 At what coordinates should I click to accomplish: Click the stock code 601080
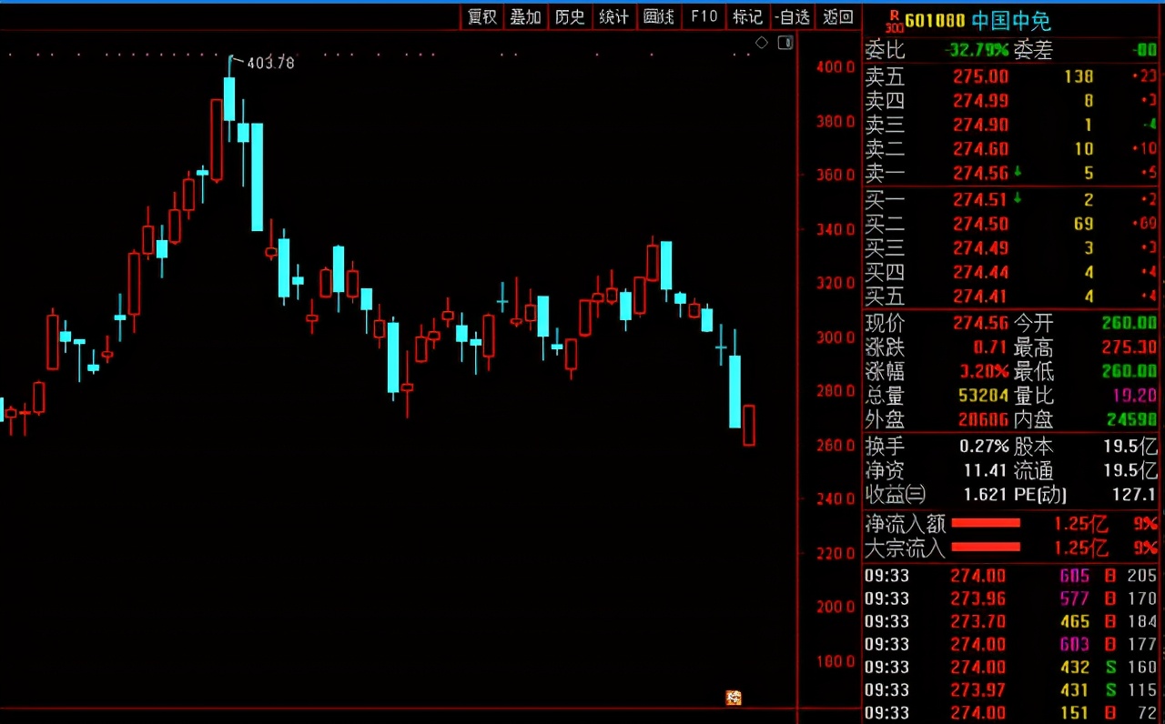935,22
